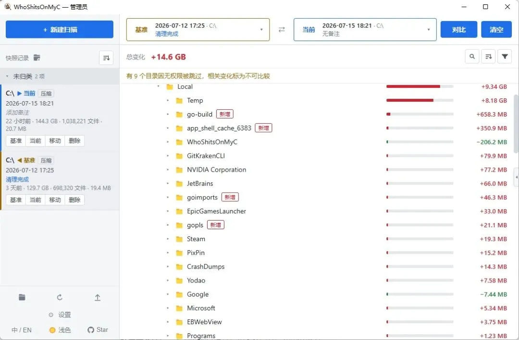519x340 pixels.
Task: Expand the WhoShitsOnMyC folder
Action: click(168, 142)
